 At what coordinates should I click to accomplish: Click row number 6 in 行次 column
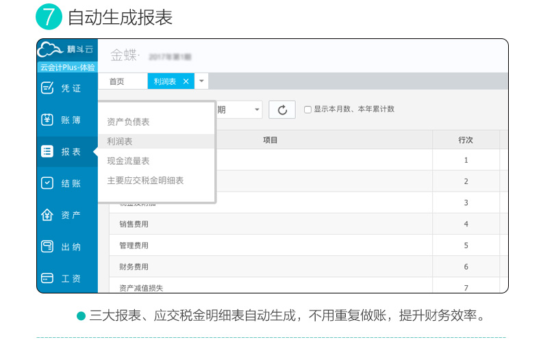[x=466, y=267]
